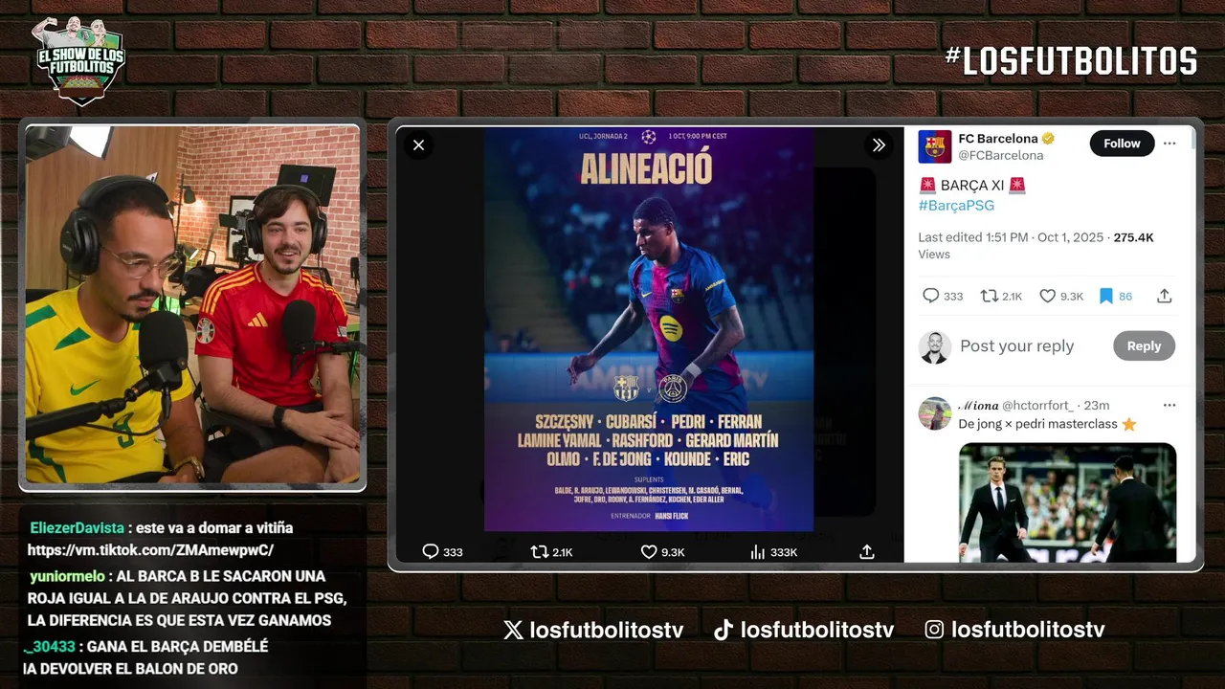Open three-dot menu on Miona's reply
Screen dimensions: 1225x689
(x=1169, y=405)
